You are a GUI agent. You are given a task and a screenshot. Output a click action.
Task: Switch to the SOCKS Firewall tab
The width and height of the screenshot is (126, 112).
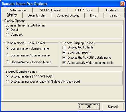pos(50,10)
